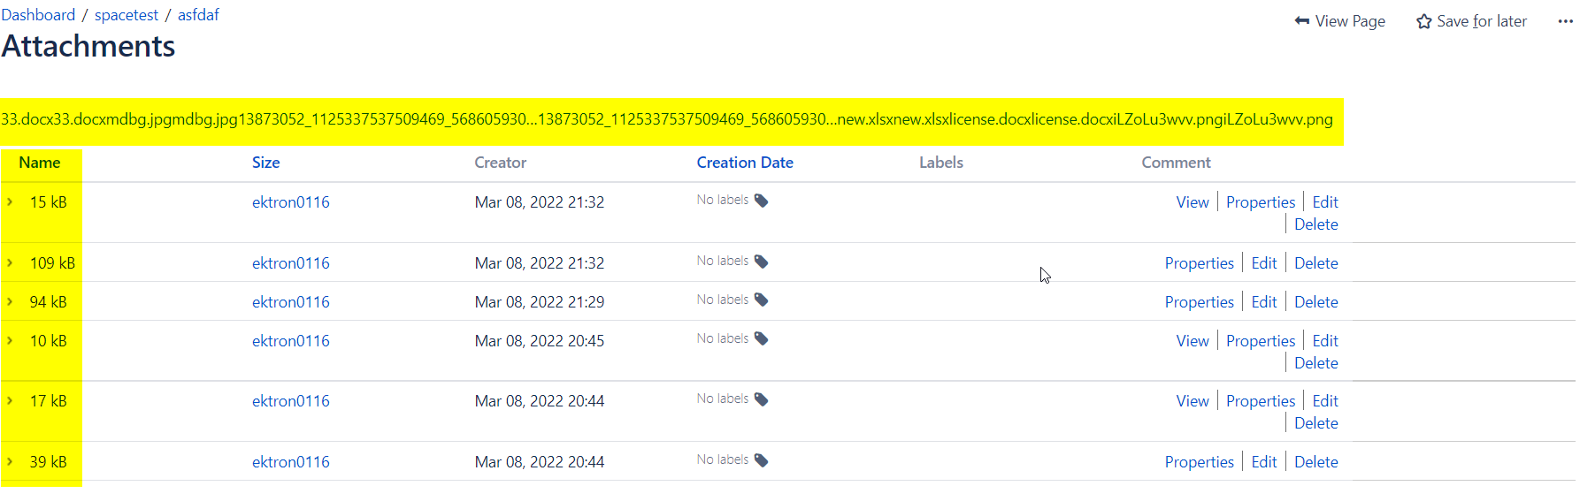
Task: Open creator ektron0116 in 17 kB row
Action: tap(290, 401)
